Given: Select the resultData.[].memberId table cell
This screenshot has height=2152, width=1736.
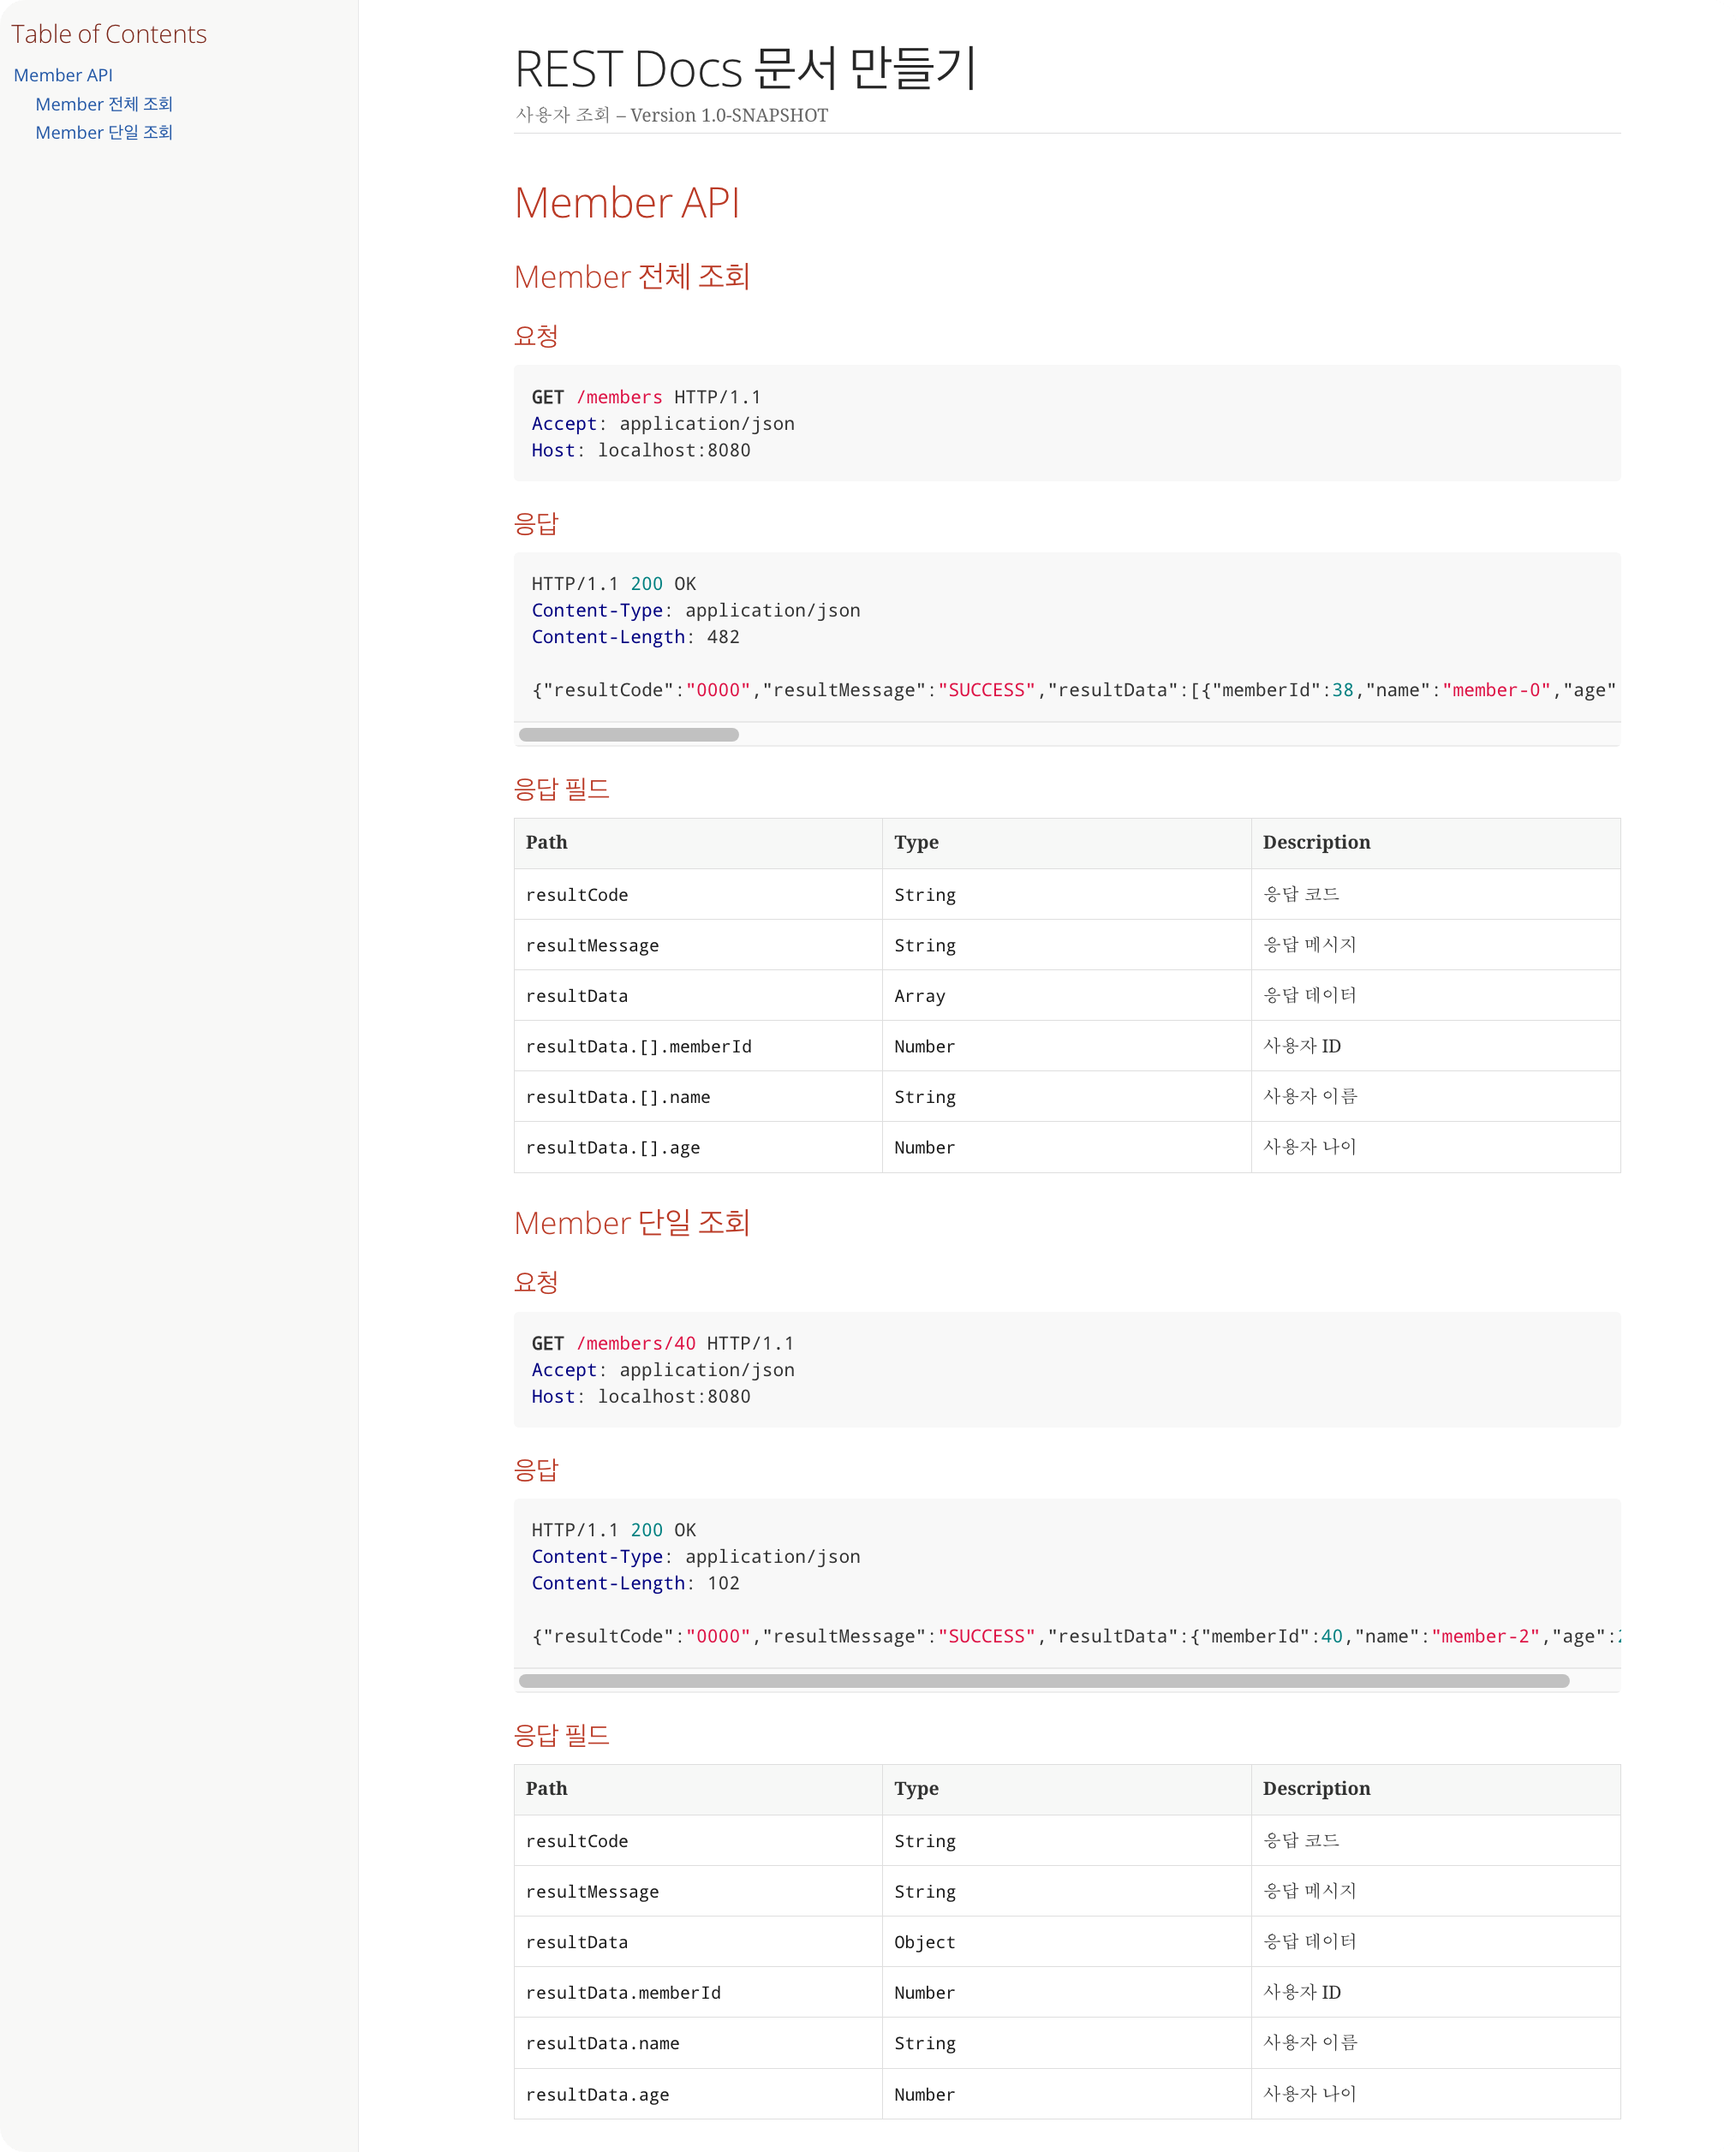Looking at the screenshot, I should coord(639,1046).
